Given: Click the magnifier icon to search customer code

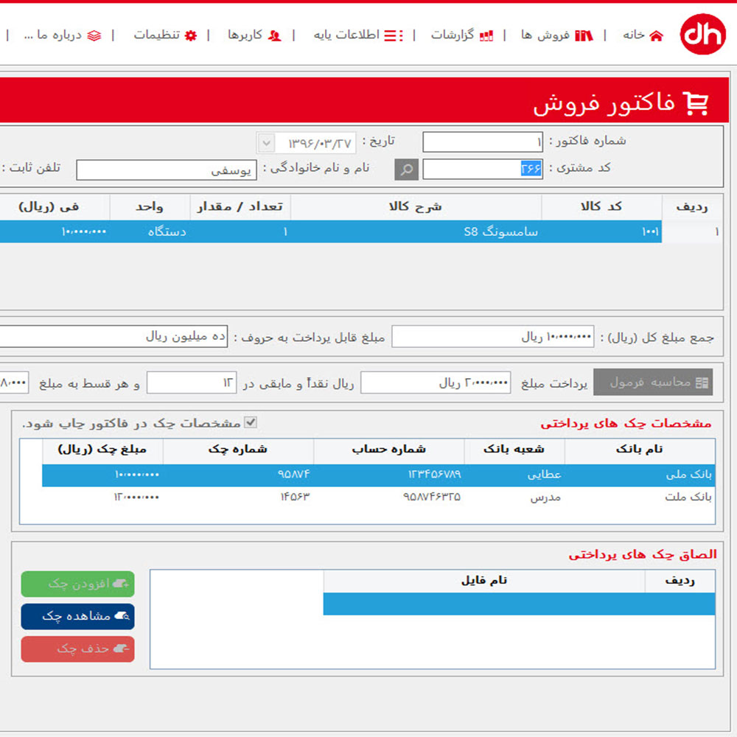Looking at the screenshot, I should (x=406, y=170).
